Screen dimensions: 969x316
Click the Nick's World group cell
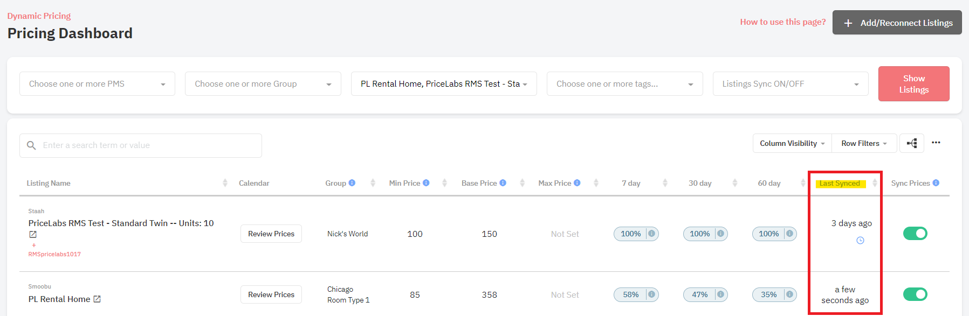click(x=347, y=234)
